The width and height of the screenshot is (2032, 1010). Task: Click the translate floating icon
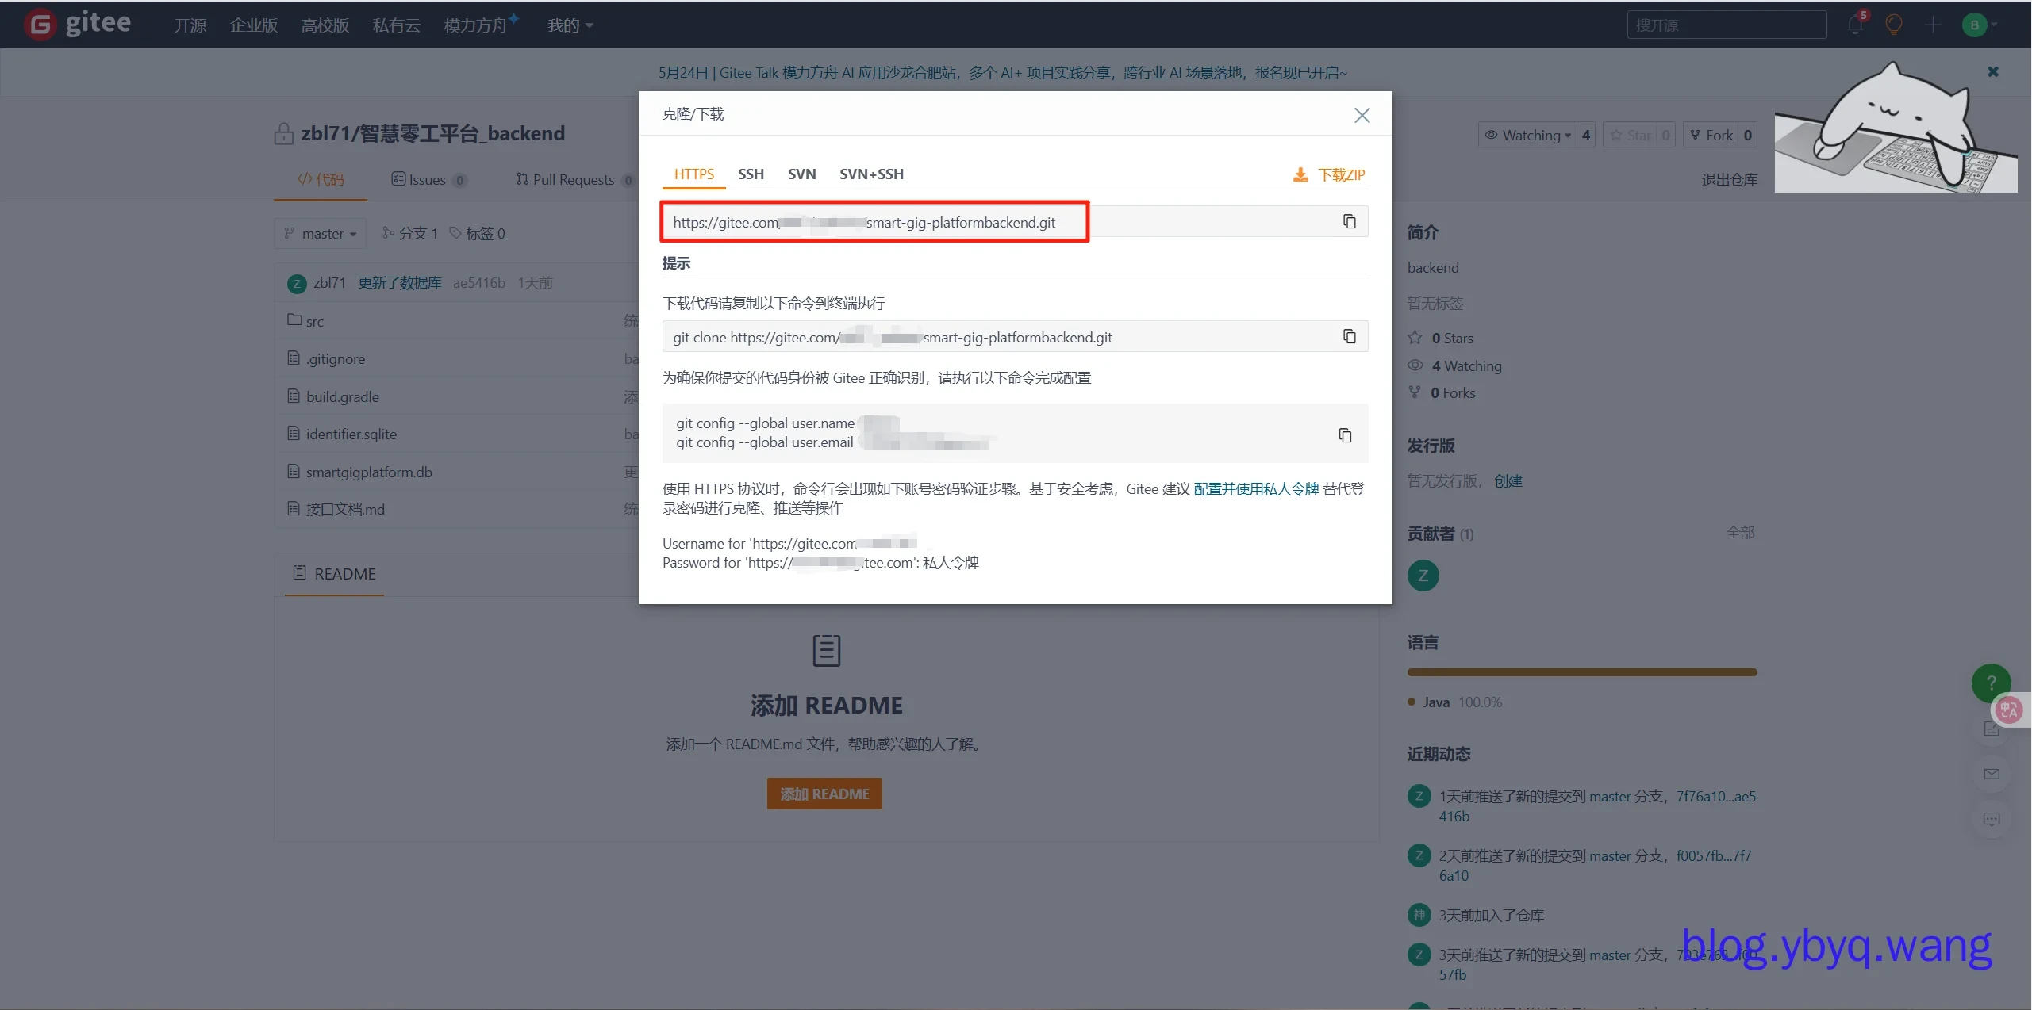pos(2008,710)
